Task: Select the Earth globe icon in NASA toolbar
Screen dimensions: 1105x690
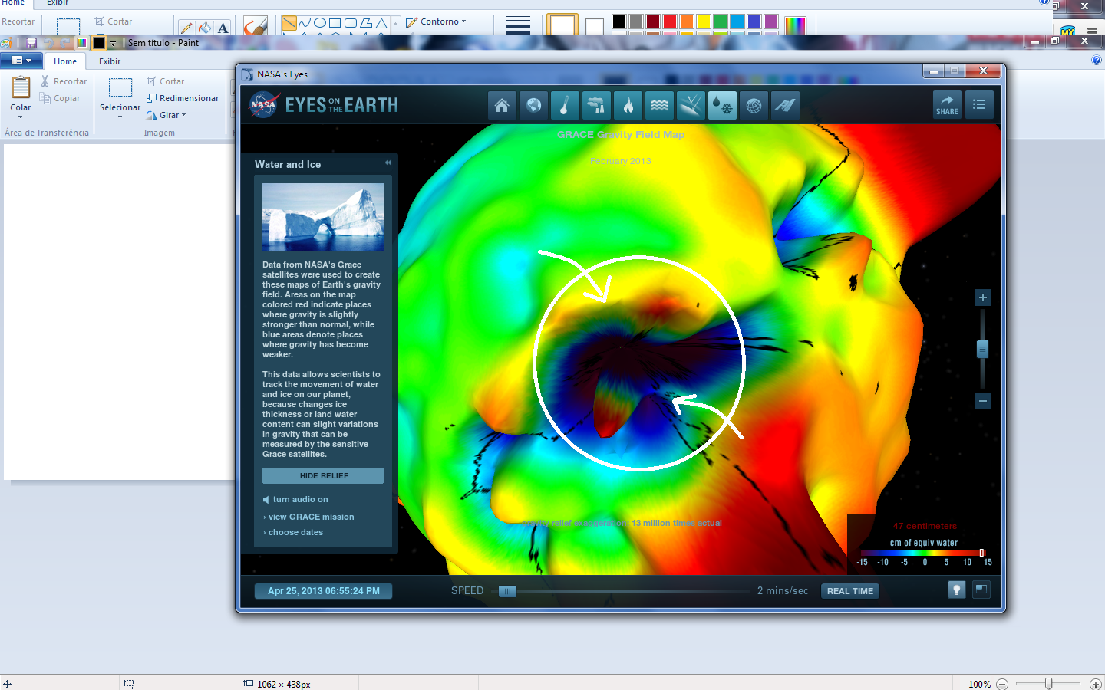Action: click(533, 105)
